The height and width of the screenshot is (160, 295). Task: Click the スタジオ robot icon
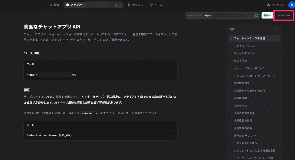pos(67,5)
